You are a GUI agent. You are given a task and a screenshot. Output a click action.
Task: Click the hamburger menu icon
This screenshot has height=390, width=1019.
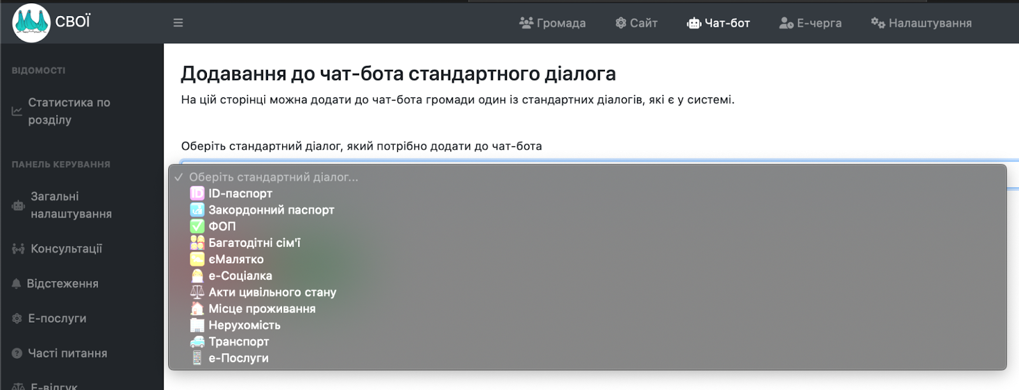(x=178, y=23)
